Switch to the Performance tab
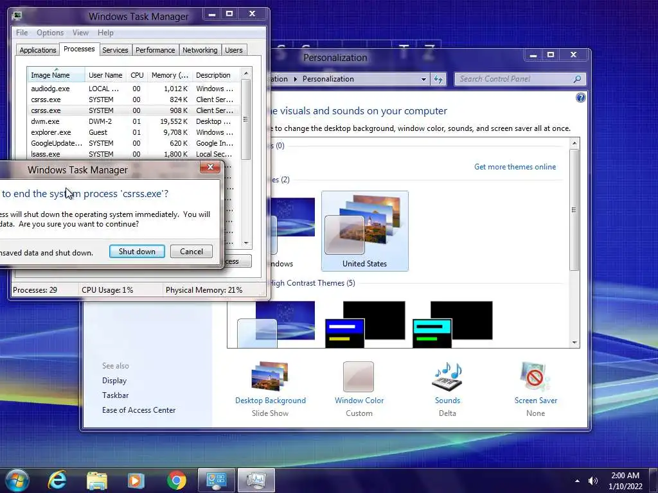Image resolution: width=658 pixels, height=493 pixels. (155, 50)
